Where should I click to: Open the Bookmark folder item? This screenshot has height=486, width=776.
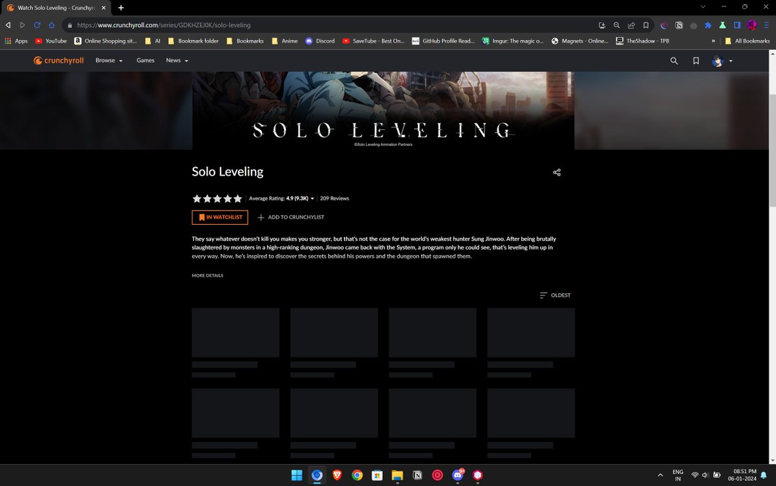tap(193, 41)
